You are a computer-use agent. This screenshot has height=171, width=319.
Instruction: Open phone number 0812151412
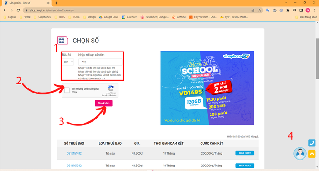click(x=74, y=153)
